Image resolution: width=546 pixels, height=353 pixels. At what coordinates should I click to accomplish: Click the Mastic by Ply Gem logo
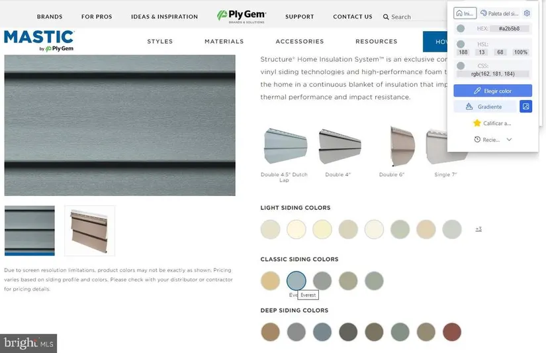[39, 41]
